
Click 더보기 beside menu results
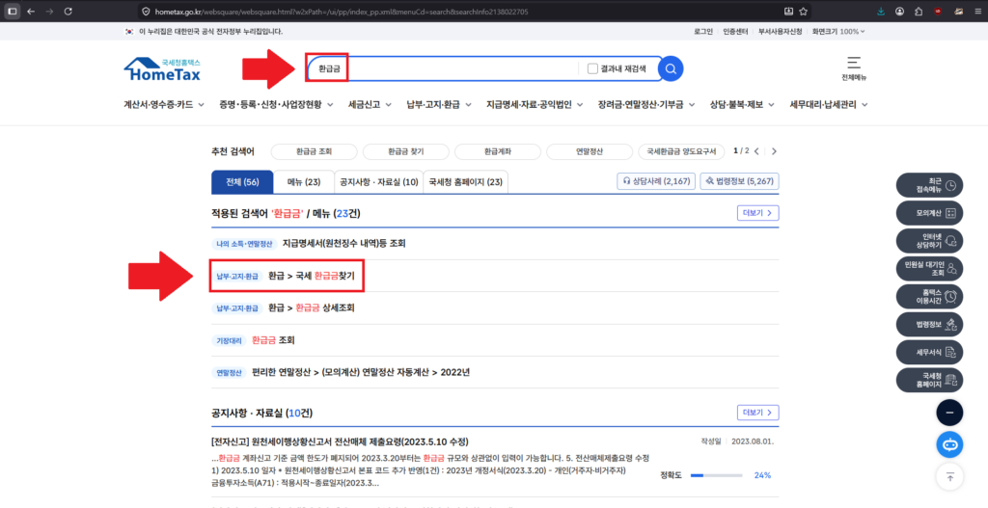click(x=758, y=213)
